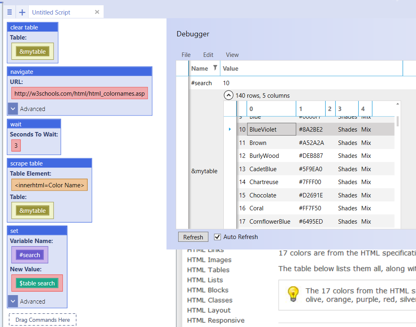Collapse the 140 rows table expander
Screen dimensions: 416x327
[229, 95]
